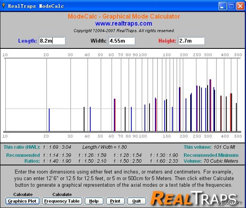The image size is (246, 208).
Task: Maximize the ModeCalc window
Action: pyautogui.click(x=231, y=6)
